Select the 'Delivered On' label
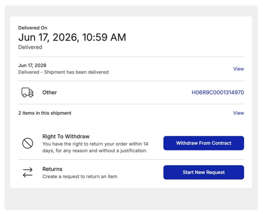Viewport: 263px width, 214px height. [x=33, y=28]
